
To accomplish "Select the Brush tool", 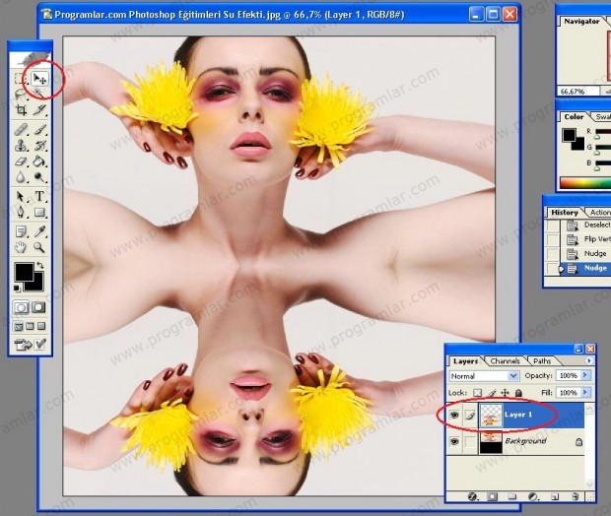I will point(39,129).
